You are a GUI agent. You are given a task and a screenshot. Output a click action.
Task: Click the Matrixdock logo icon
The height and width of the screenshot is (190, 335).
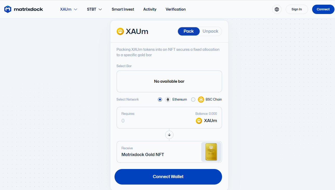[x=8, y=9]
